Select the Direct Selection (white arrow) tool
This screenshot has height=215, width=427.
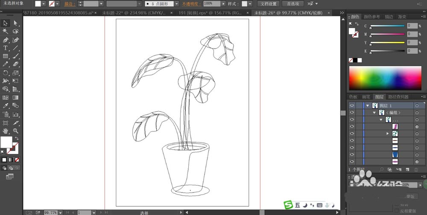point(15,23)
